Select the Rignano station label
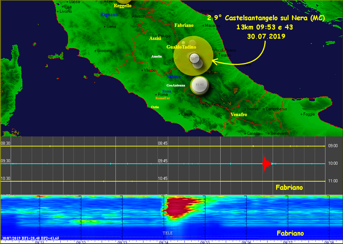Screen dimensions: 343x244 [x=109, y=15]
